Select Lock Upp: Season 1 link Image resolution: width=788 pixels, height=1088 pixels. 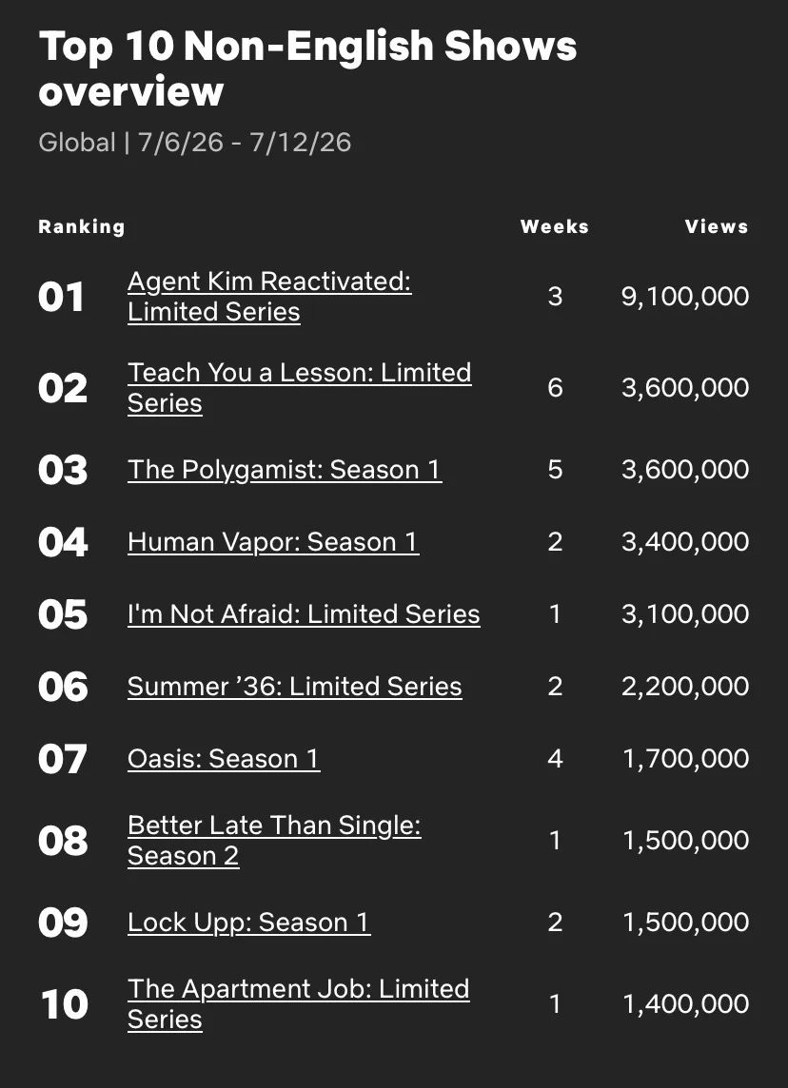tap(248, 923)
